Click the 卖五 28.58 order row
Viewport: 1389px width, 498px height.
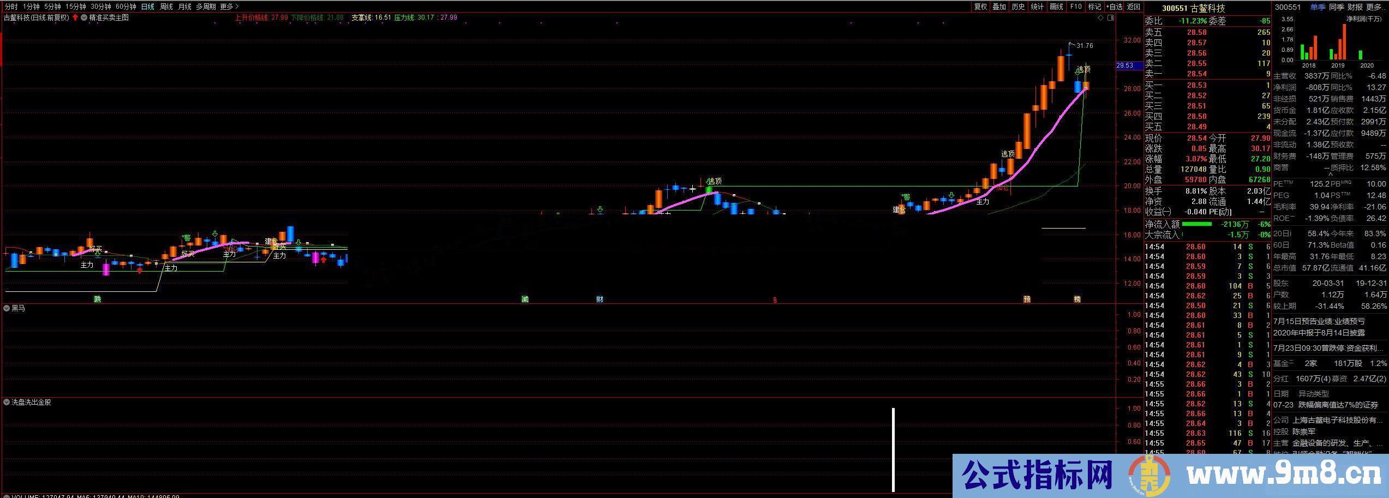click(x=1207, y=32)
